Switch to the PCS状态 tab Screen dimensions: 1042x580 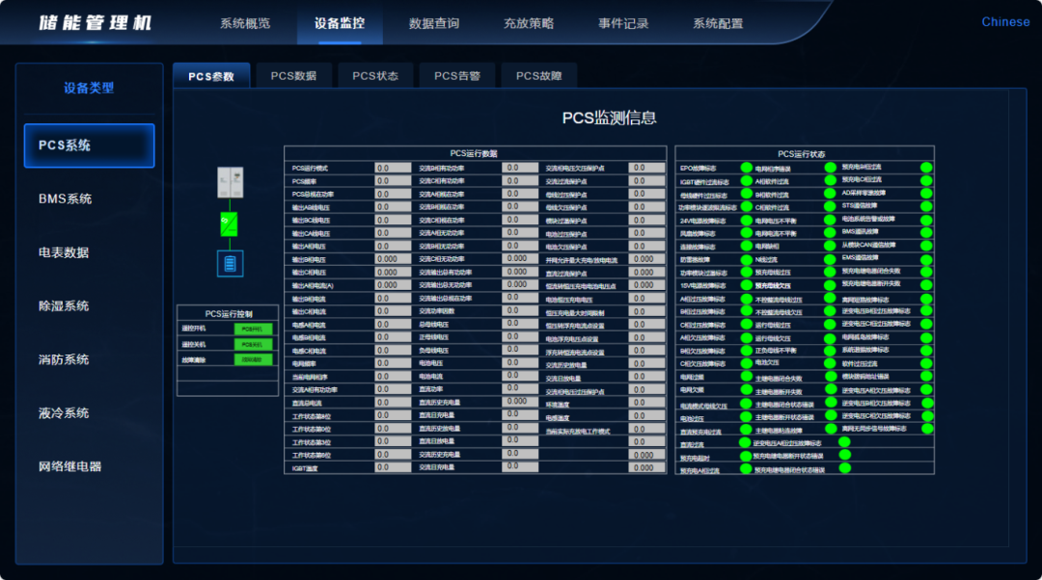(x=374, y=76)
